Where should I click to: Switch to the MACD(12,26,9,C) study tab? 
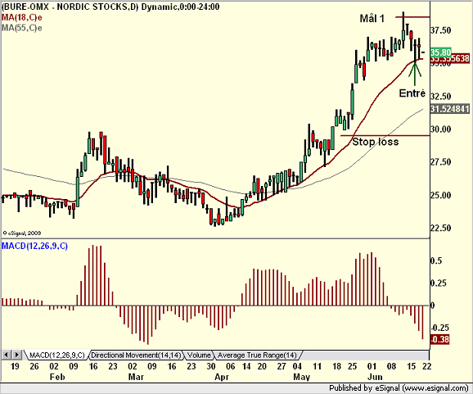click(x=56, y=356)
